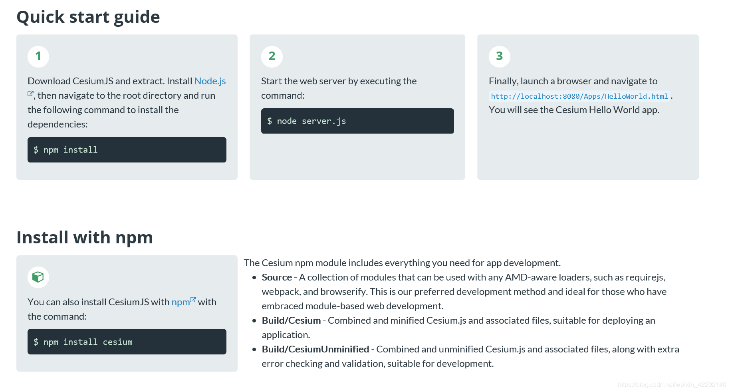Click the green package box icon
The width and height of the screenshot is (730, 392).
tap(38, 277)
